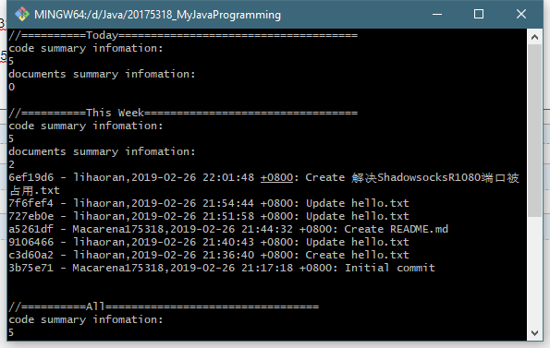The height and width of the screenshot is (348, 550).
Task: Minimize the MINGW64 terminal window
Action: click(437, 15)
